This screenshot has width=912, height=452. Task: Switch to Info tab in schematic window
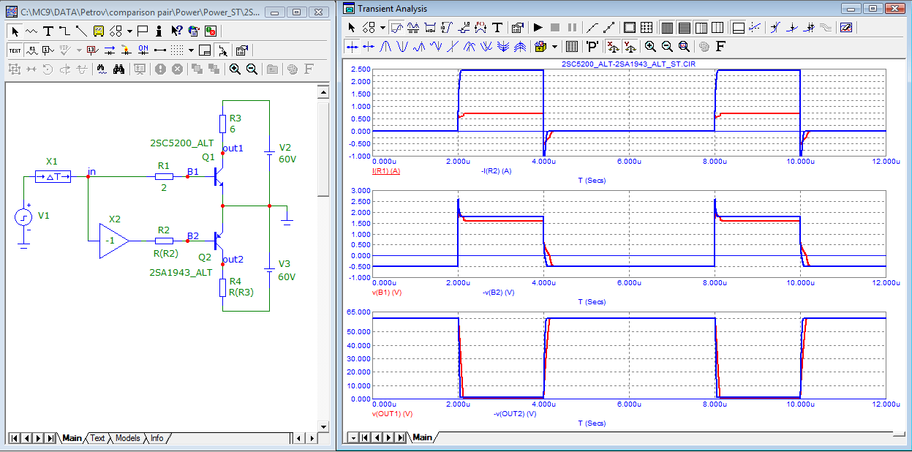tap(157, 438)
